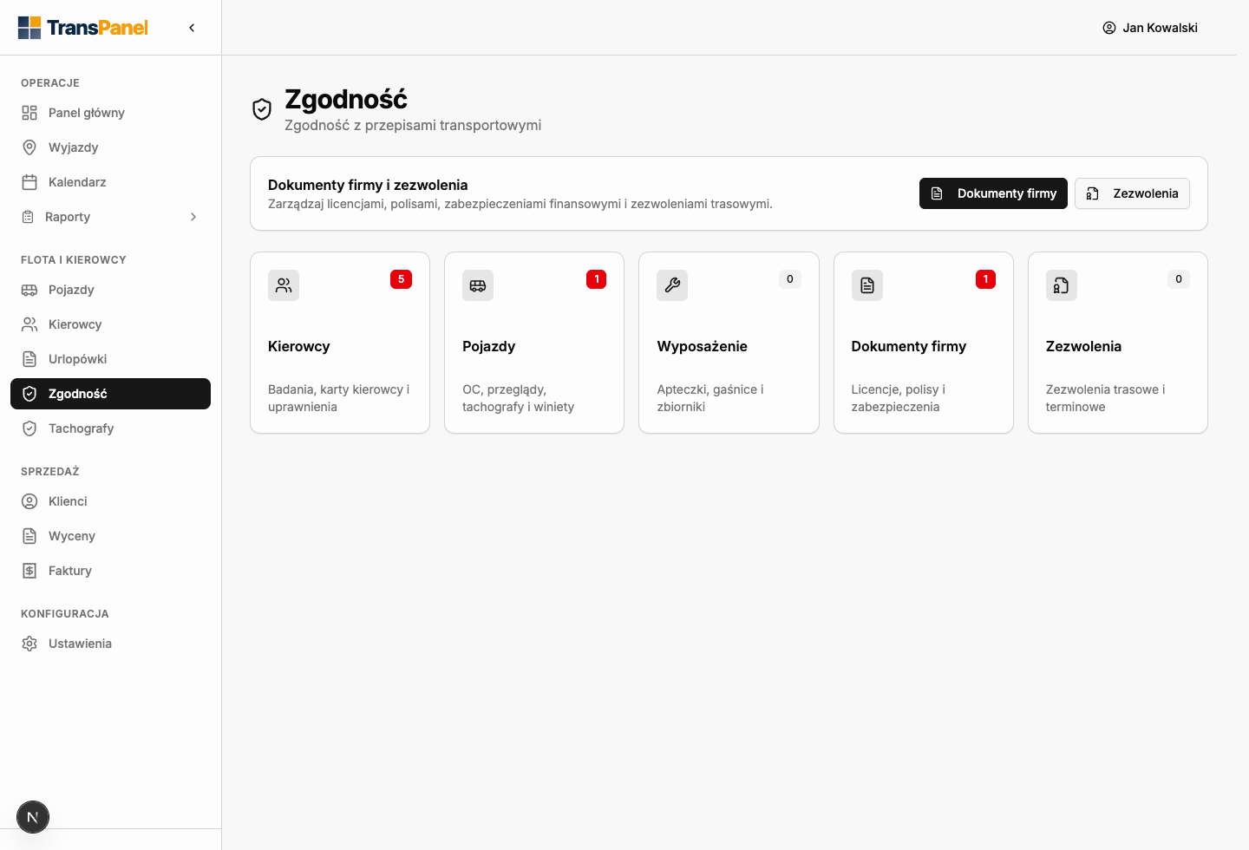This screenshot has height=850, width=1249.
Task: Click the user avatar icon
Action: click(x=1109, y=28)
